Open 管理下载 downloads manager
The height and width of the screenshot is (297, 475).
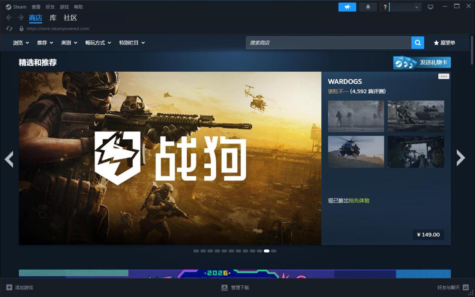(240, 288)
